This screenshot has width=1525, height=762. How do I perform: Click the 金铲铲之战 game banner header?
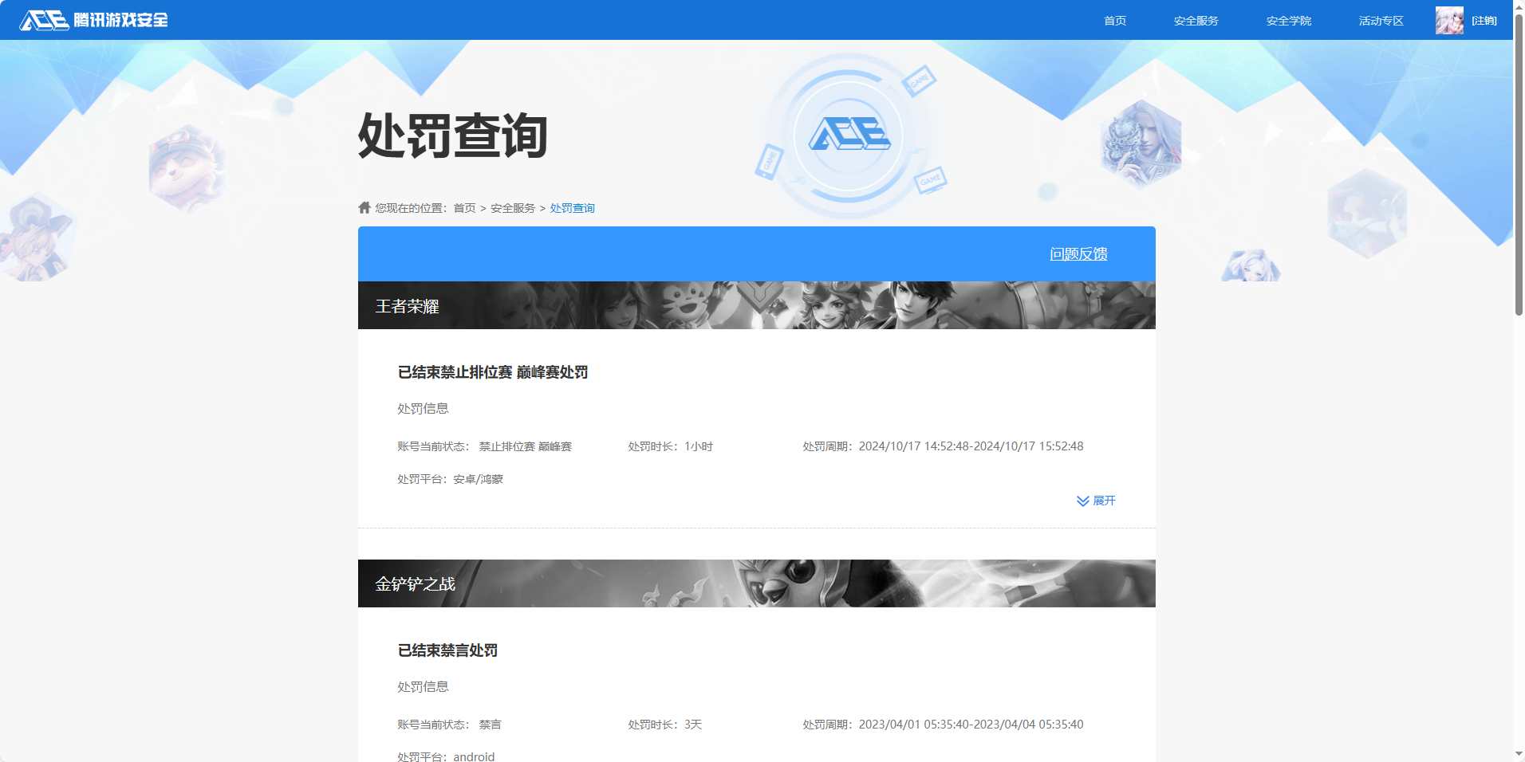coord(756,583)
